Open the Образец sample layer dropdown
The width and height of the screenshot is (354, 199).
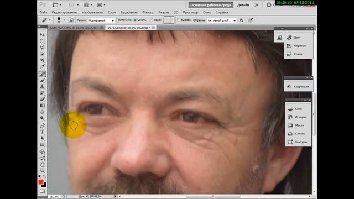coord(222,20)
